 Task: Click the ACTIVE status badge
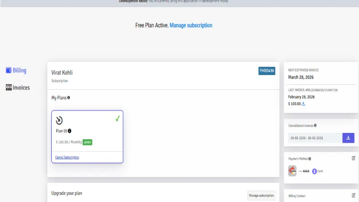87,142
